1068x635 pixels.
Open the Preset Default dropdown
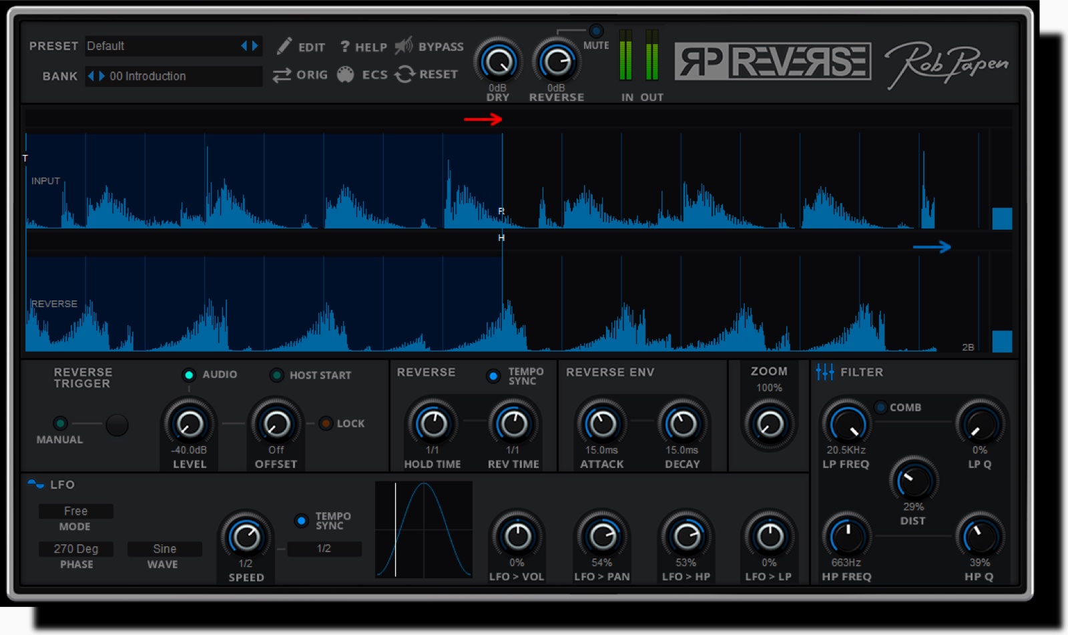(x=173, y=46)
